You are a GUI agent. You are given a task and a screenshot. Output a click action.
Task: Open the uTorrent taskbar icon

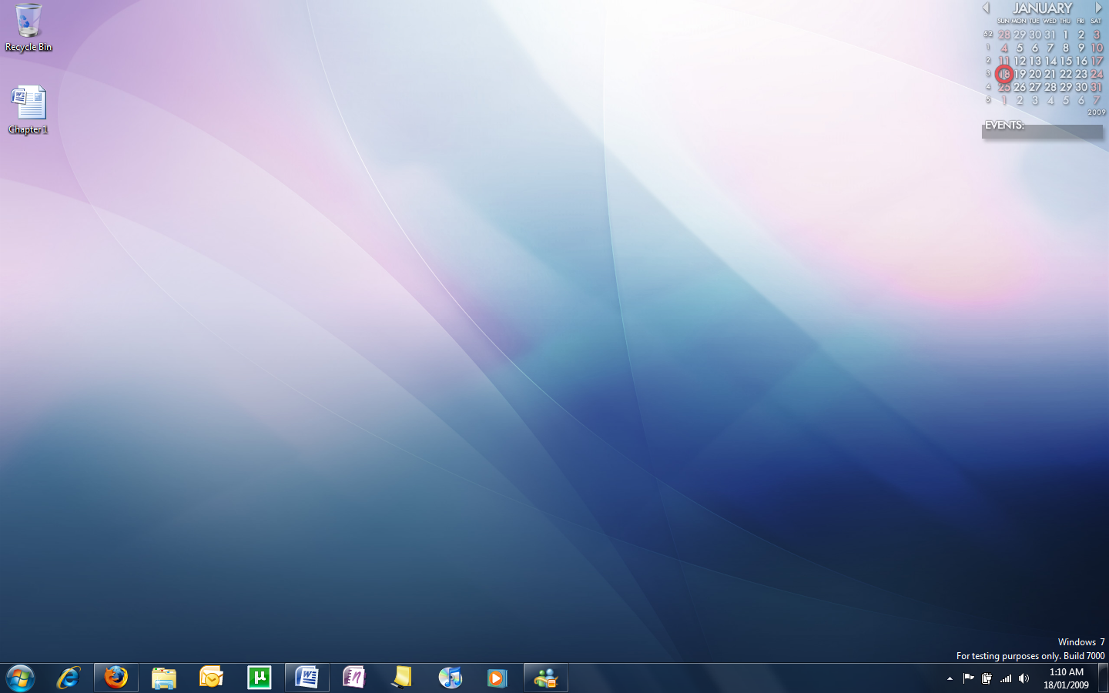click(x=260, y=678)
